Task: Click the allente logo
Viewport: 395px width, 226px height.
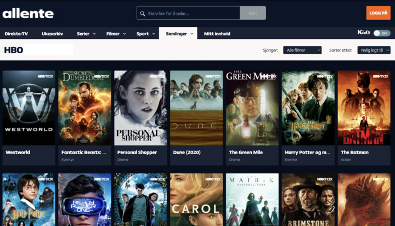Action: (x=28, y=13)
